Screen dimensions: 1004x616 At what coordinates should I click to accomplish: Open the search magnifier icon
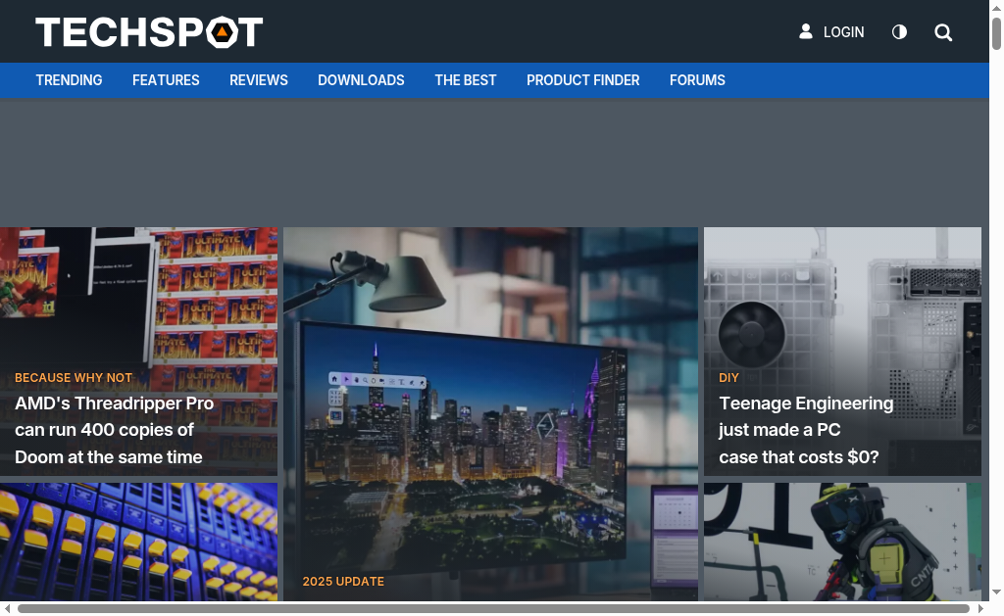point(943,32)
